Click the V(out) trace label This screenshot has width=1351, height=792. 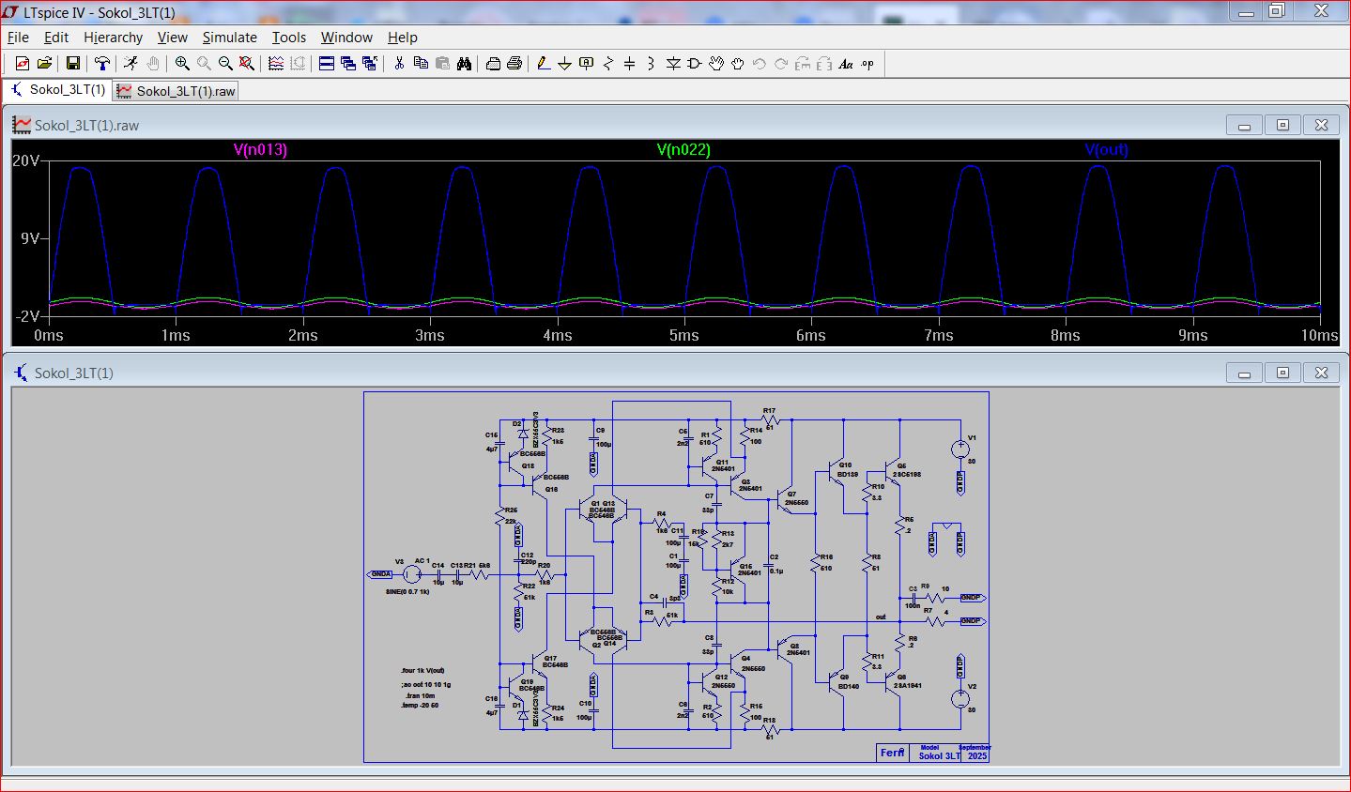coord(1106,150)
